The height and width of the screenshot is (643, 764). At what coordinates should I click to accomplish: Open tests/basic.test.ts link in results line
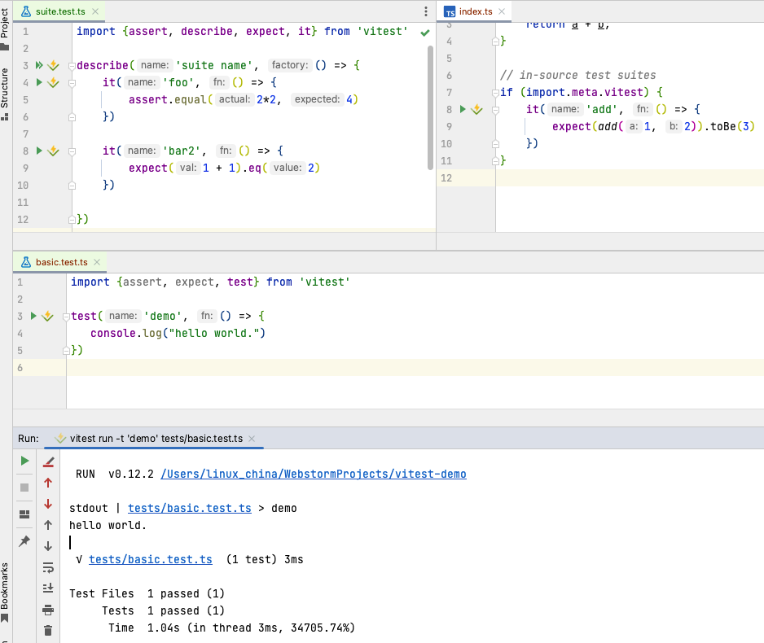(x=151, y=560)
